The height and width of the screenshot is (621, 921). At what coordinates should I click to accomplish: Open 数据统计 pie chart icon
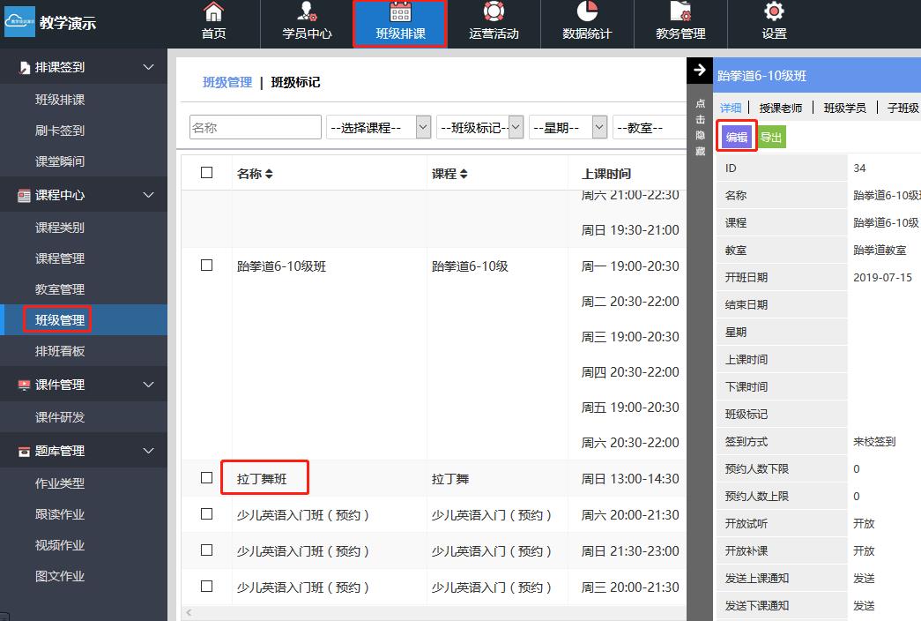[587, 12]
